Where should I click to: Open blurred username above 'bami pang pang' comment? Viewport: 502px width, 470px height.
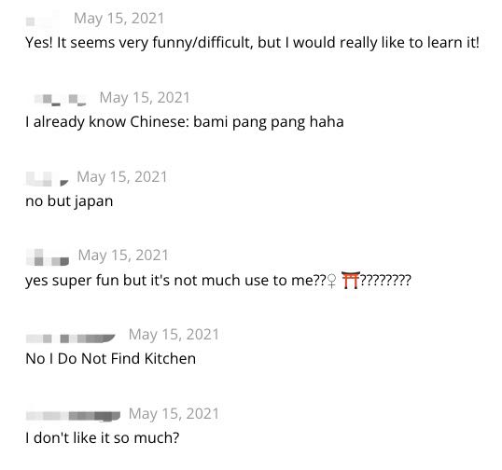[x=60, y=99]
